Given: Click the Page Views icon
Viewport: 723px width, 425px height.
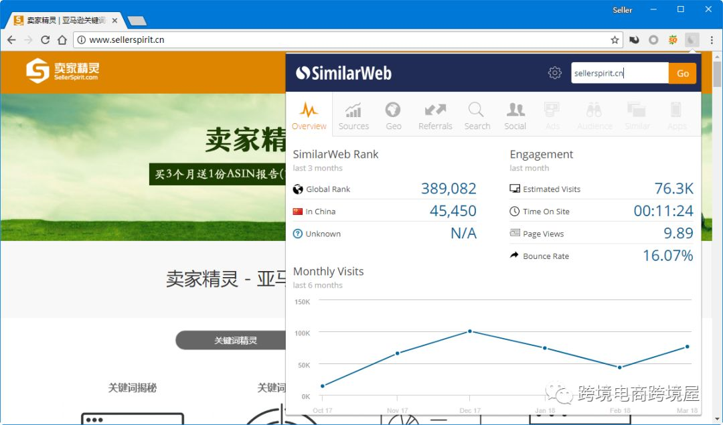Looking at the screenshot, I should tap(515, 233).
